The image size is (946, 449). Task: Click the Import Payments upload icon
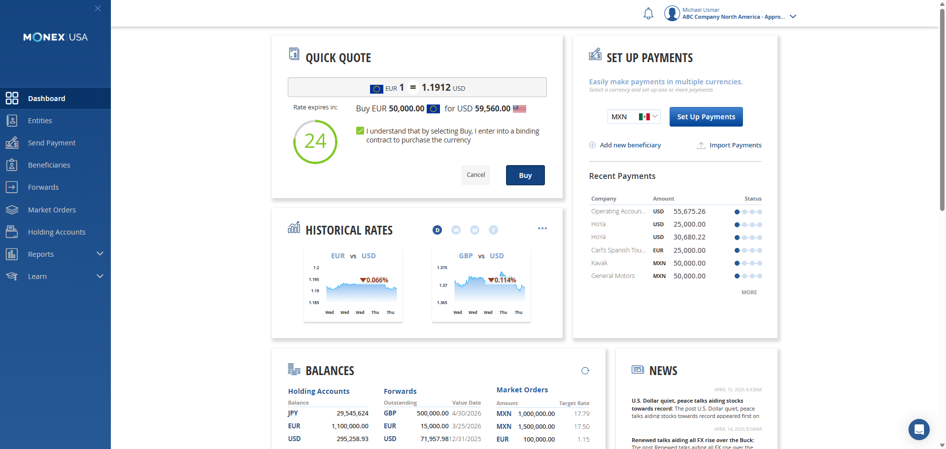(701, 145)
